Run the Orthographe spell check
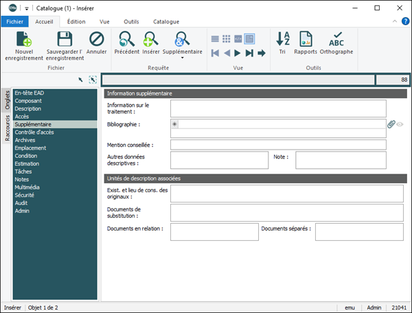Viewport: 412px width, 313px height. click(x=336, y=39)
